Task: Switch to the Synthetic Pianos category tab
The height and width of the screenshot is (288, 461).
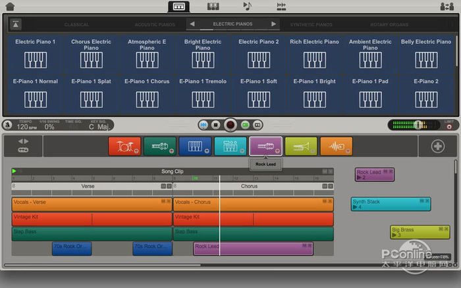Action: [x=311, y=24]
